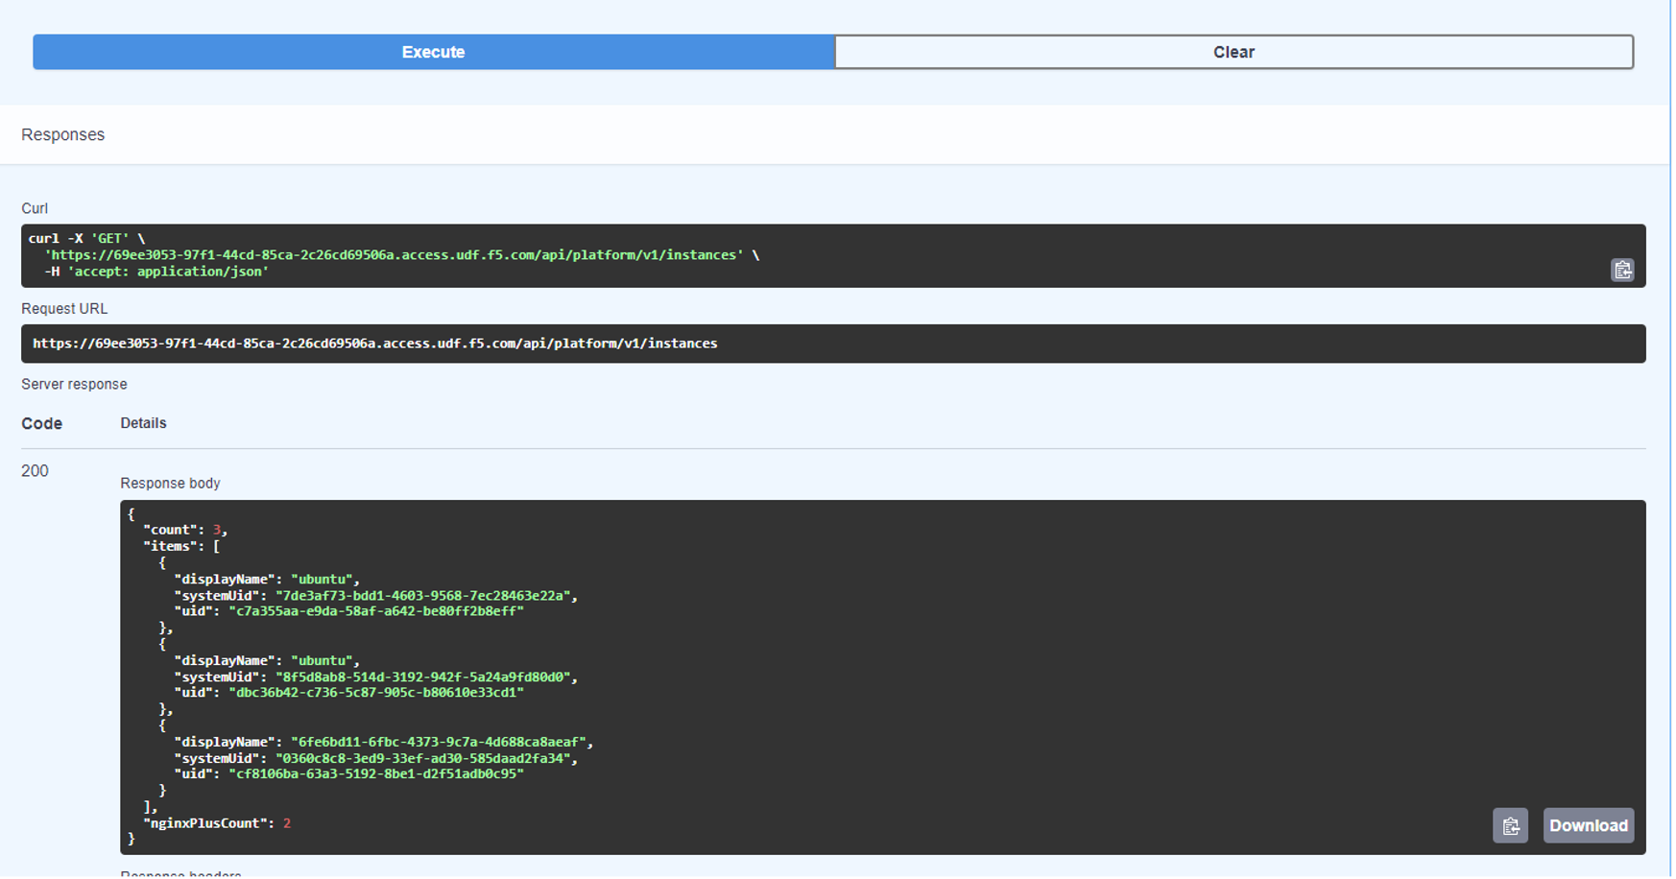
Task: Click the curl -X 'GET' line
Action: [x=87, y=239]
